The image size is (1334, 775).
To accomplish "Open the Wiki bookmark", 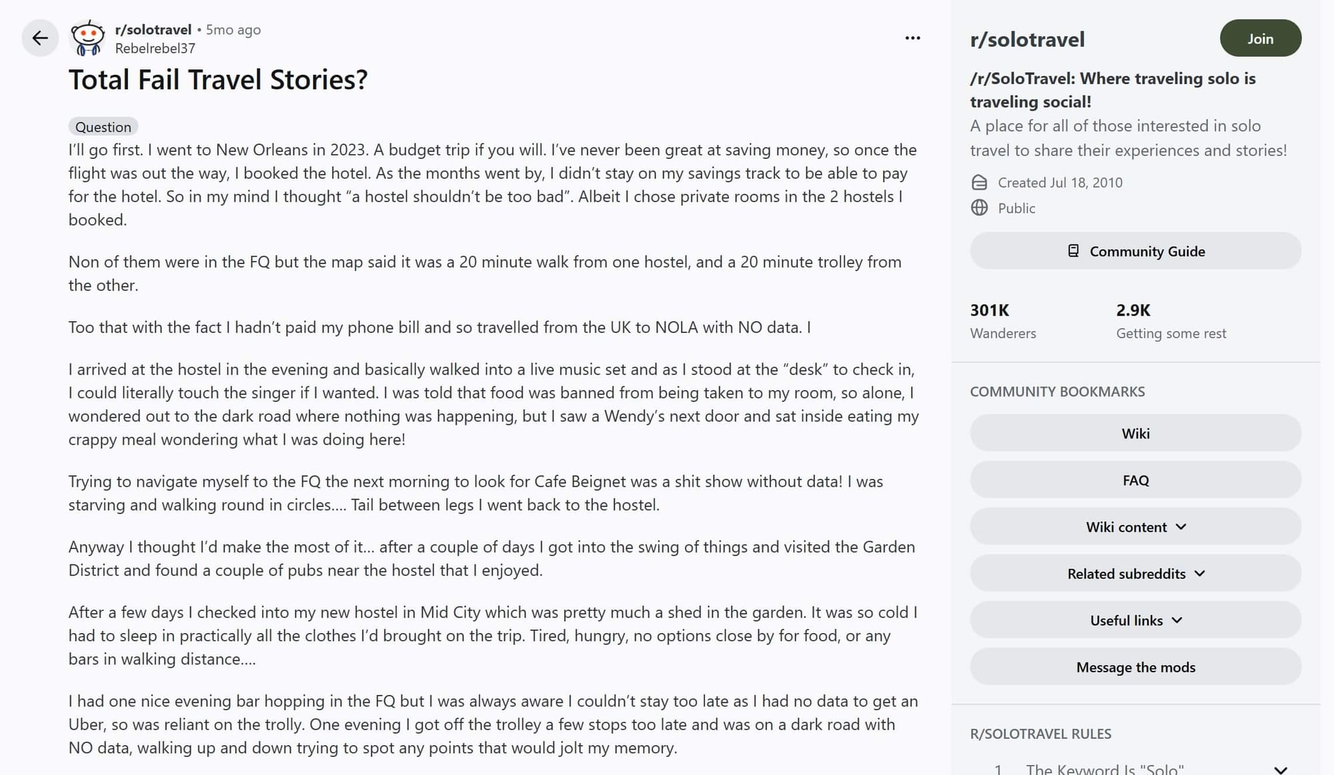I will point(1135,434).
